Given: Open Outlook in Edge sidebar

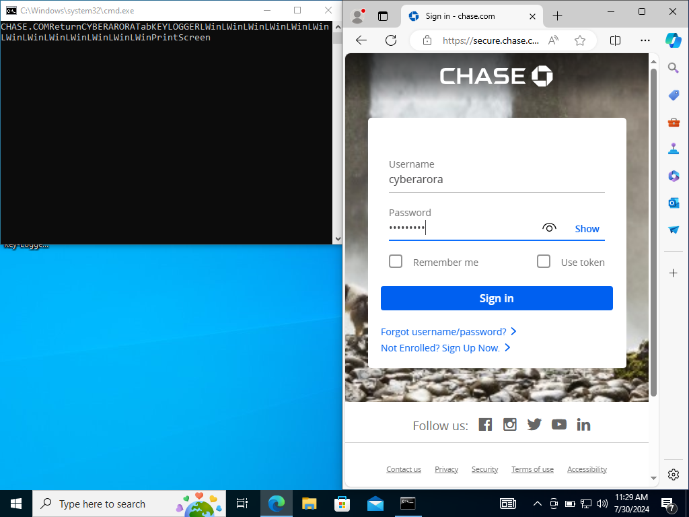Looking at the screenshot, I should (x=673, y=203).
